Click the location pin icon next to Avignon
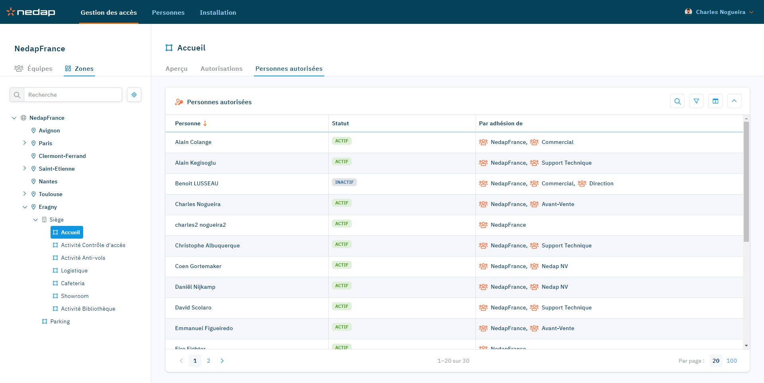This screenshot has height=383, width=764. click(x=33, y=130)
